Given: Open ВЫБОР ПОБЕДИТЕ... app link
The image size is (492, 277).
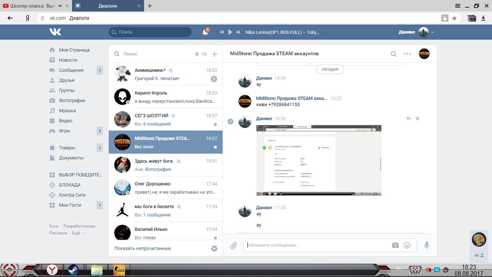Looking at the screenshot, I should tap(80, 175).
